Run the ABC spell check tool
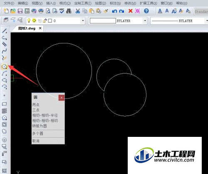The width and height of the screenshot is (208, 174). (x=62, y=11)
